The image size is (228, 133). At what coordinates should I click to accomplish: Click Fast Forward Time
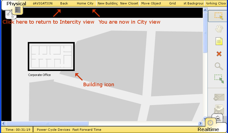point(87,130)
